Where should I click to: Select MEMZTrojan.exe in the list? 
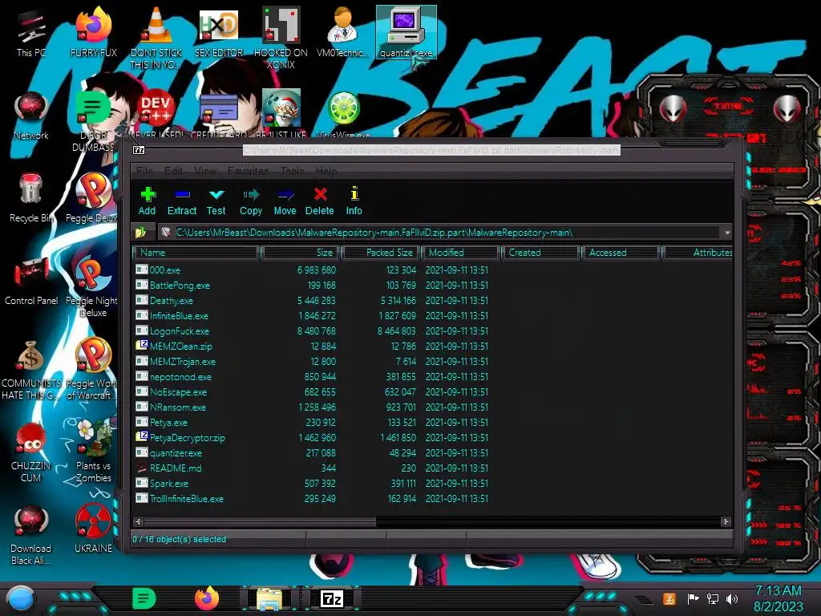312,362
